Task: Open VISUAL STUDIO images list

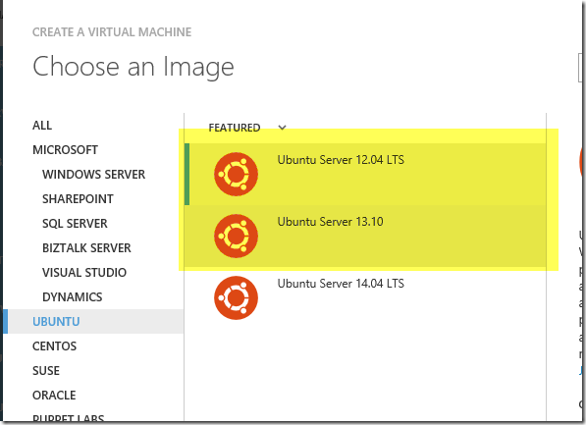Action: 84,273
